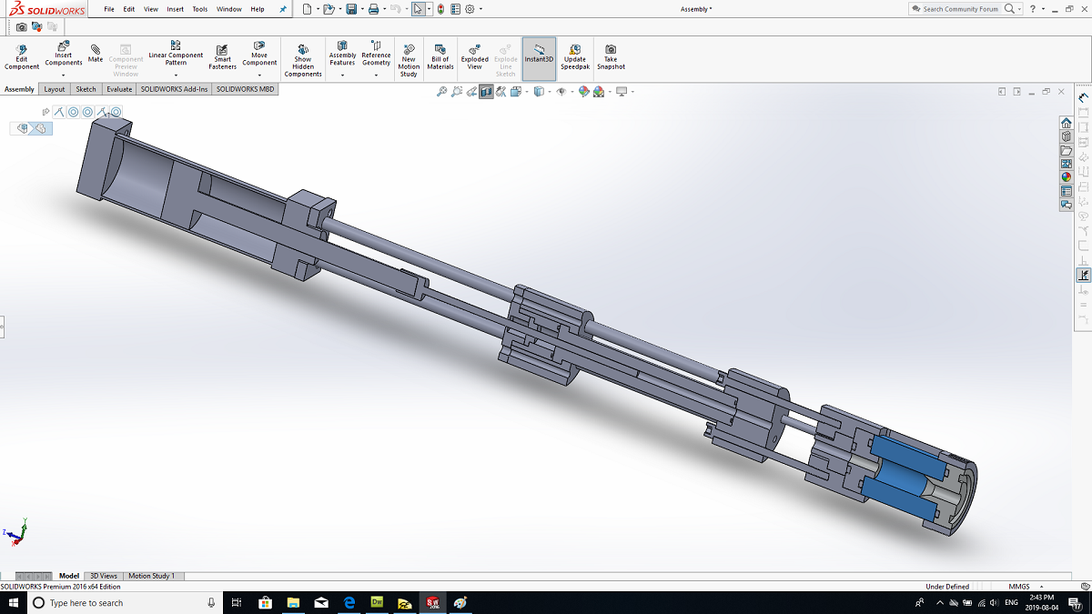Select the Mate tool
This screenshot has width=1092, height=614.
96,53
